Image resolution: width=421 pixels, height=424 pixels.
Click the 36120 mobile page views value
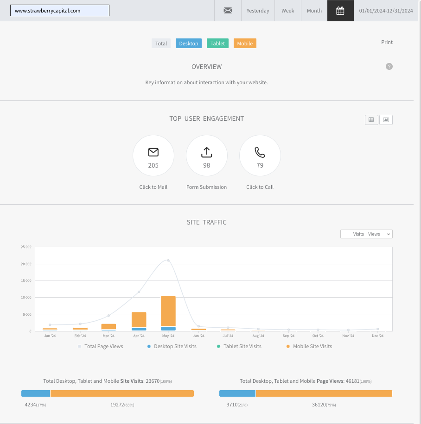324,405
